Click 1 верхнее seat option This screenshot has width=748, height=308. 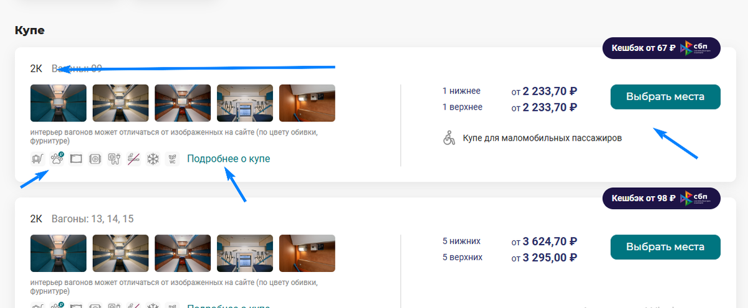pyautogui.click(x=462, y=107)
